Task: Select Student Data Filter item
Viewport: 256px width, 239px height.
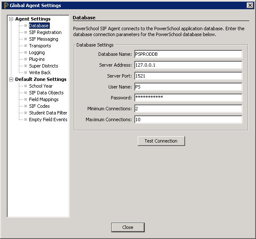Action: coord(48,113)
